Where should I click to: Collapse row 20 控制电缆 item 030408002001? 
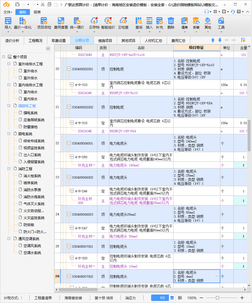[69, 69]
